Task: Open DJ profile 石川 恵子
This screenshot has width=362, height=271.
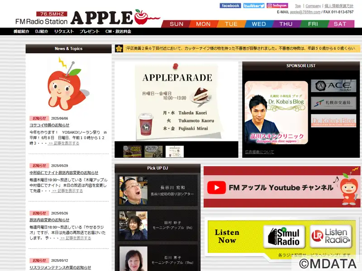Action: (157, 258)
